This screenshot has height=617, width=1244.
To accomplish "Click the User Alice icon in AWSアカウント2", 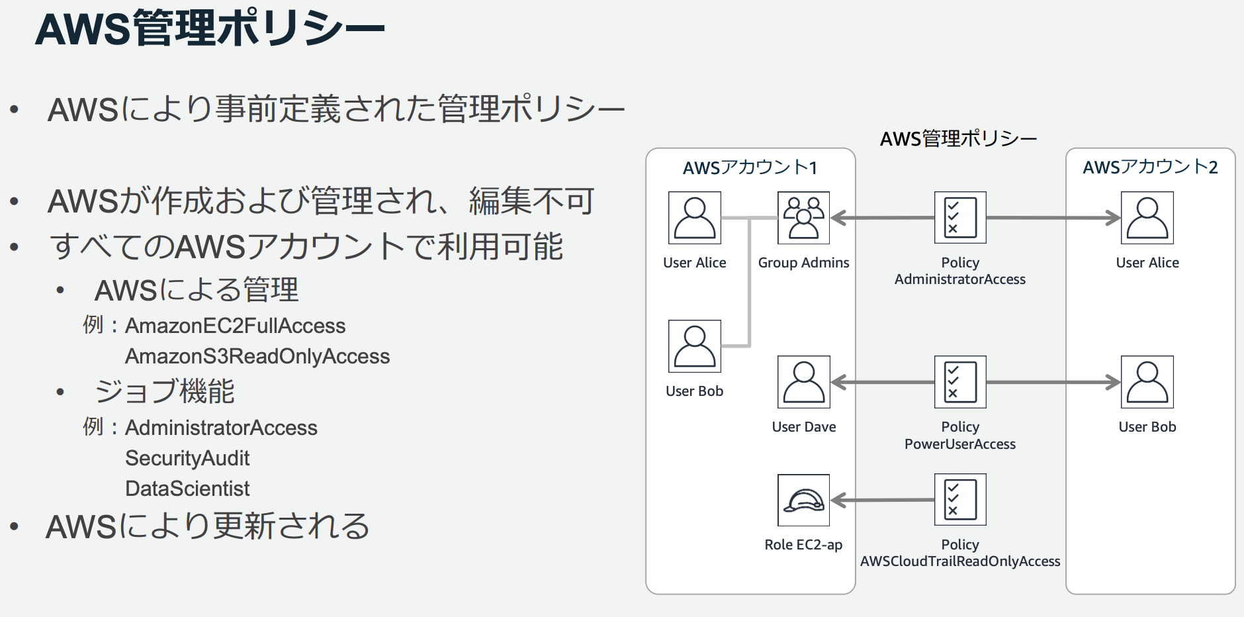I will (1147, 218).
